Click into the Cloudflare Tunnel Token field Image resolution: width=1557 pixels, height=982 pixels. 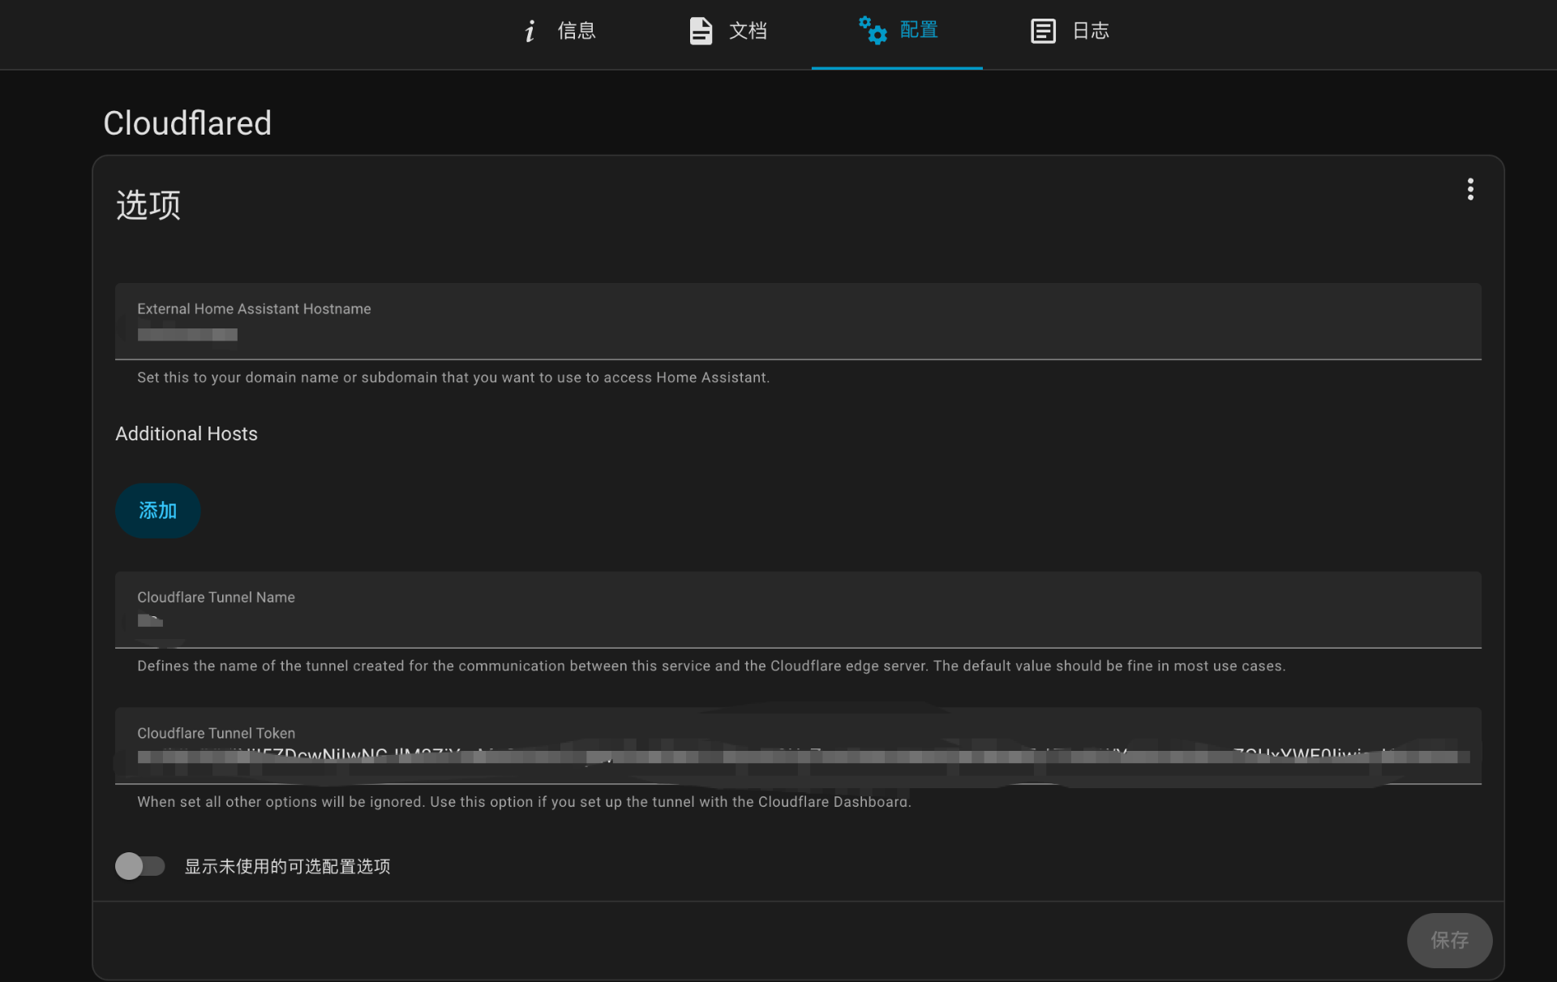click(798, 746)
